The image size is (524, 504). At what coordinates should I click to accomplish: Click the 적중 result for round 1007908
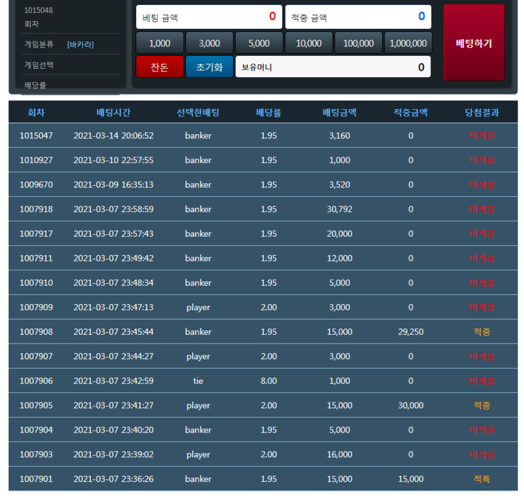[x=482, y=332]
